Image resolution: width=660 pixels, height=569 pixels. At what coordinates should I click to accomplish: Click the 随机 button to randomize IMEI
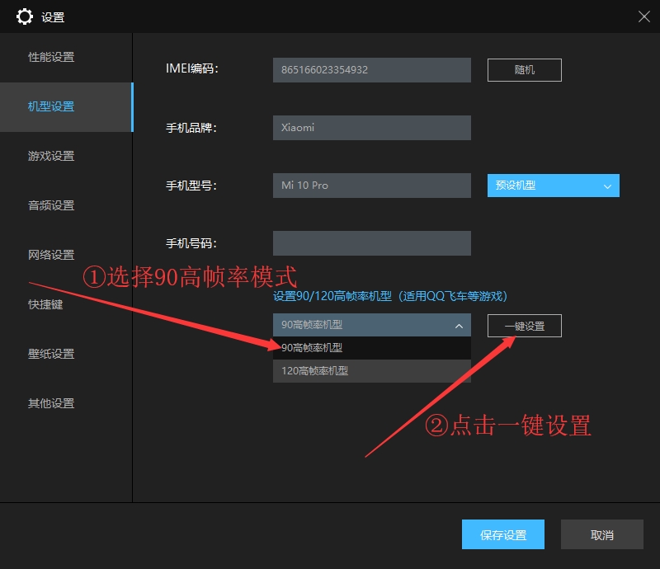pos(524,69)
